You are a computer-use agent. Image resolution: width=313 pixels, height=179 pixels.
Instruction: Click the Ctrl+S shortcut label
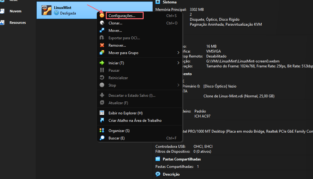click(172, 15)
